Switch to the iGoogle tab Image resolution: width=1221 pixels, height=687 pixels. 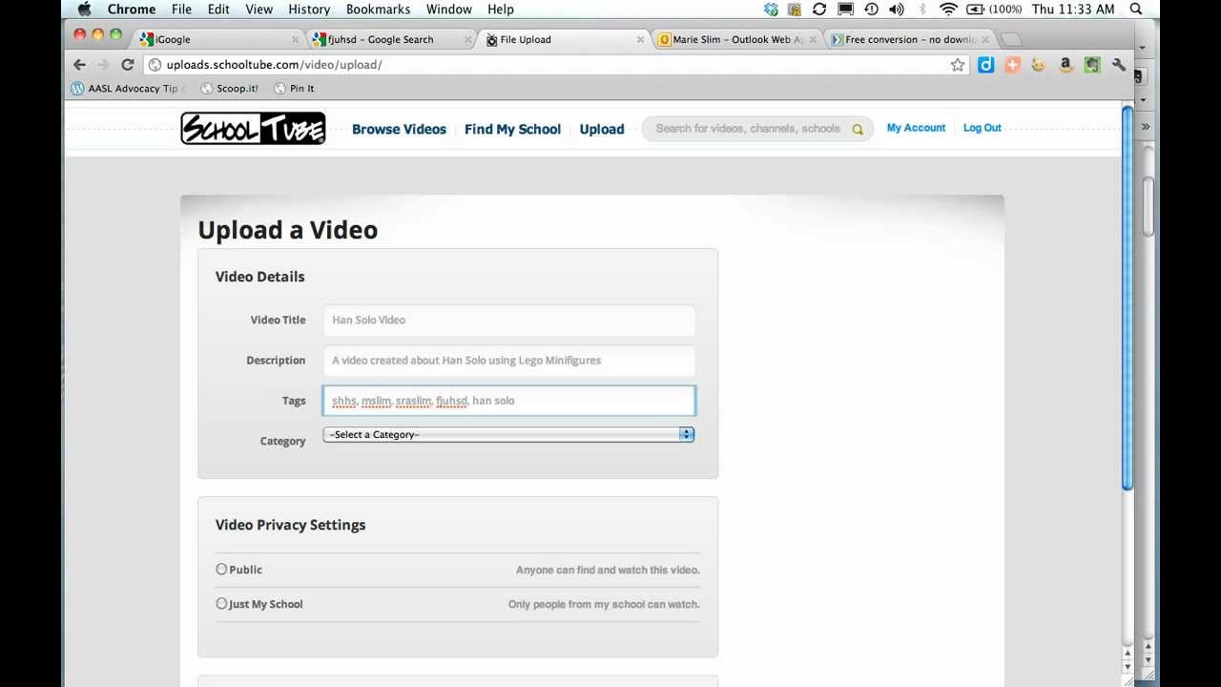(217, 39)
